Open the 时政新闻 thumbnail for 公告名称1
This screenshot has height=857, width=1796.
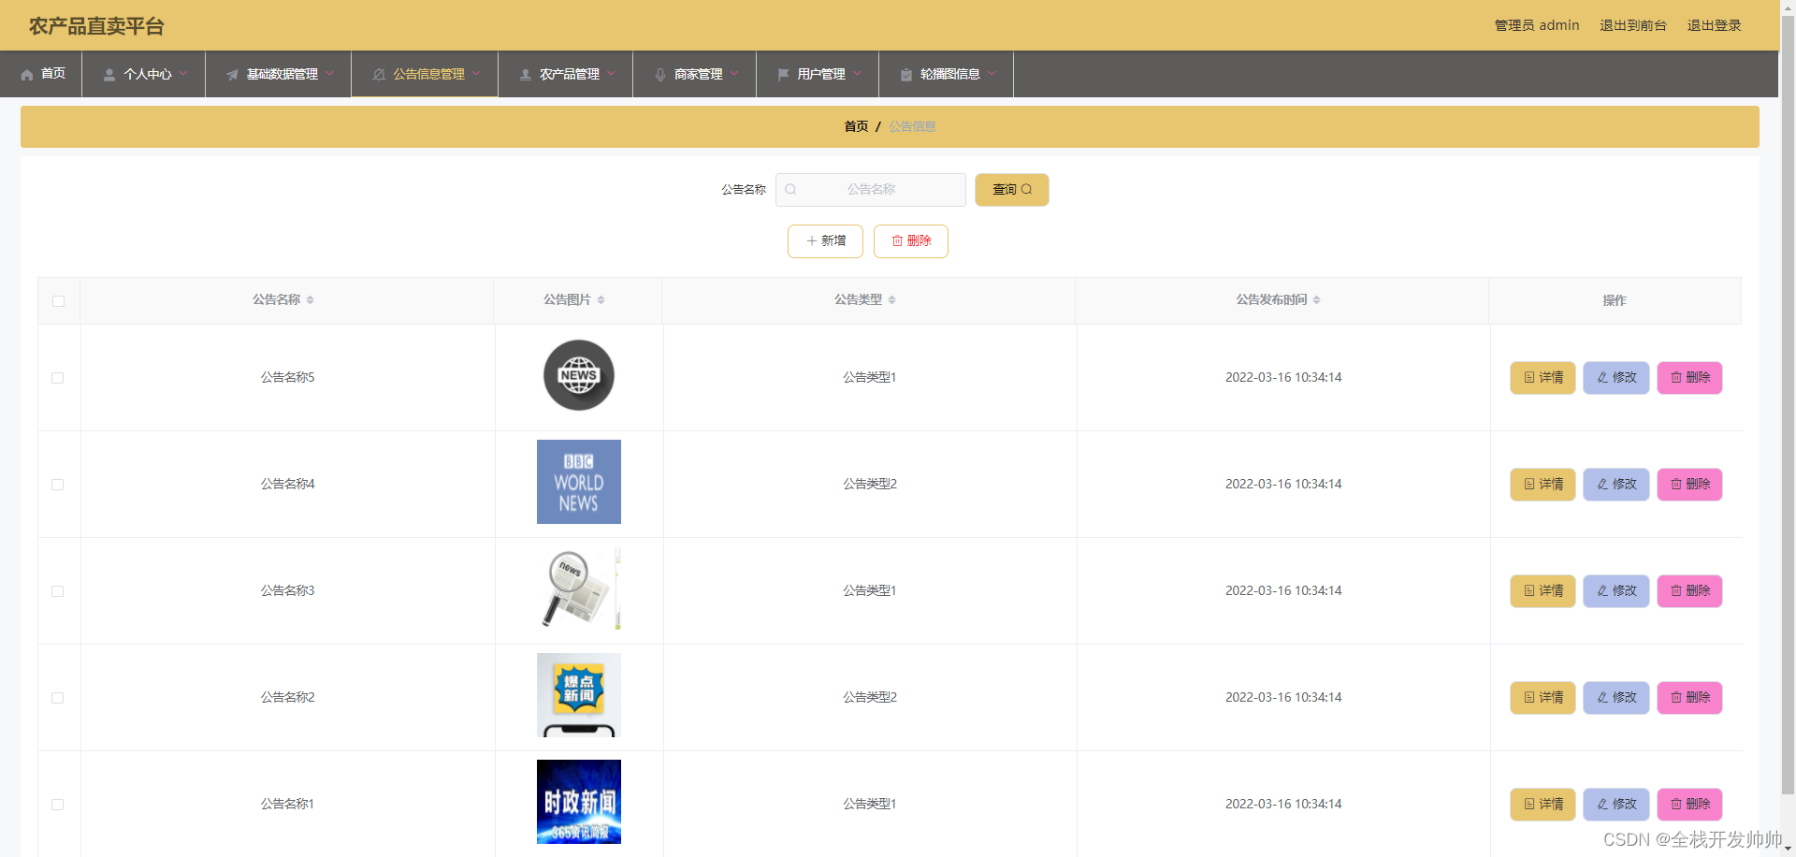[x=579, y=802]
